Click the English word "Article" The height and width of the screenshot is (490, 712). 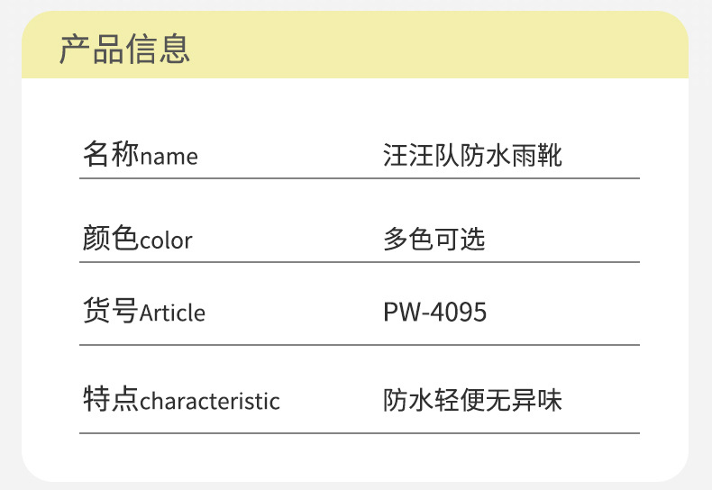(x=173, y=313)
